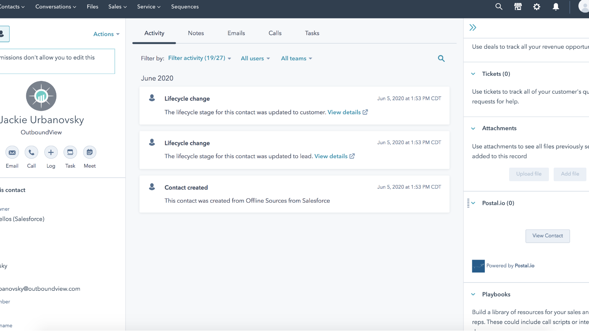
Task: Click the Log activity icon
Action: click(51, 152)
